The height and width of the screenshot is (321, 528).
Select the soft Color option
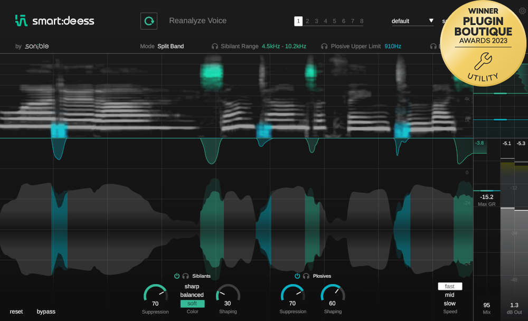click(192, 304)
